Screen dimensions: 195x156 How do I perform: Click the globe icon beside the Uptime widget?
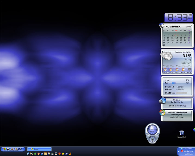(163, 100)
